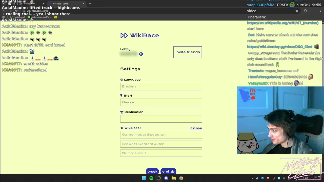Open the wiki.destiny.gg DGG_Chat link
This screenshot has width=324, height=182.
280,47
